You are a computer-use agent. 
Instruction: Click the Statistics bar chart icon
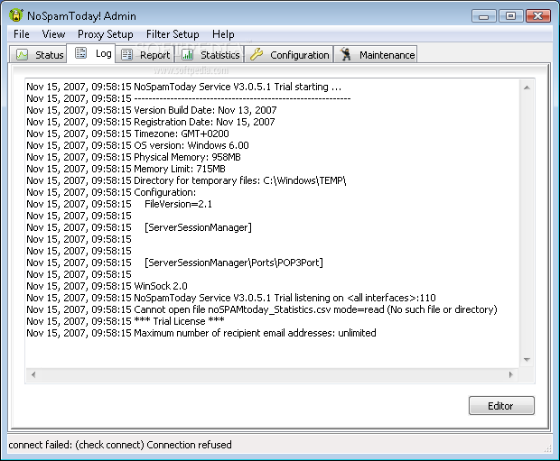pyautogui.click(x=188, y=55)
